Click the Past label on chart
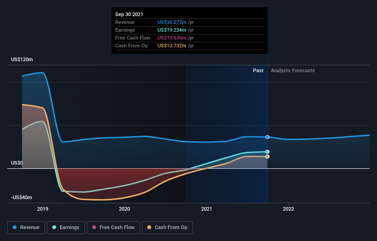The width and height of the screenshot is (377, 241). tap(258, 70)
